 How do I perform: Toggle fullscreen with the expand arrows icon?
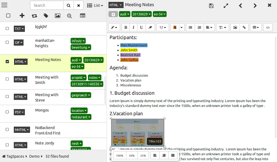[x=226, y=6]
